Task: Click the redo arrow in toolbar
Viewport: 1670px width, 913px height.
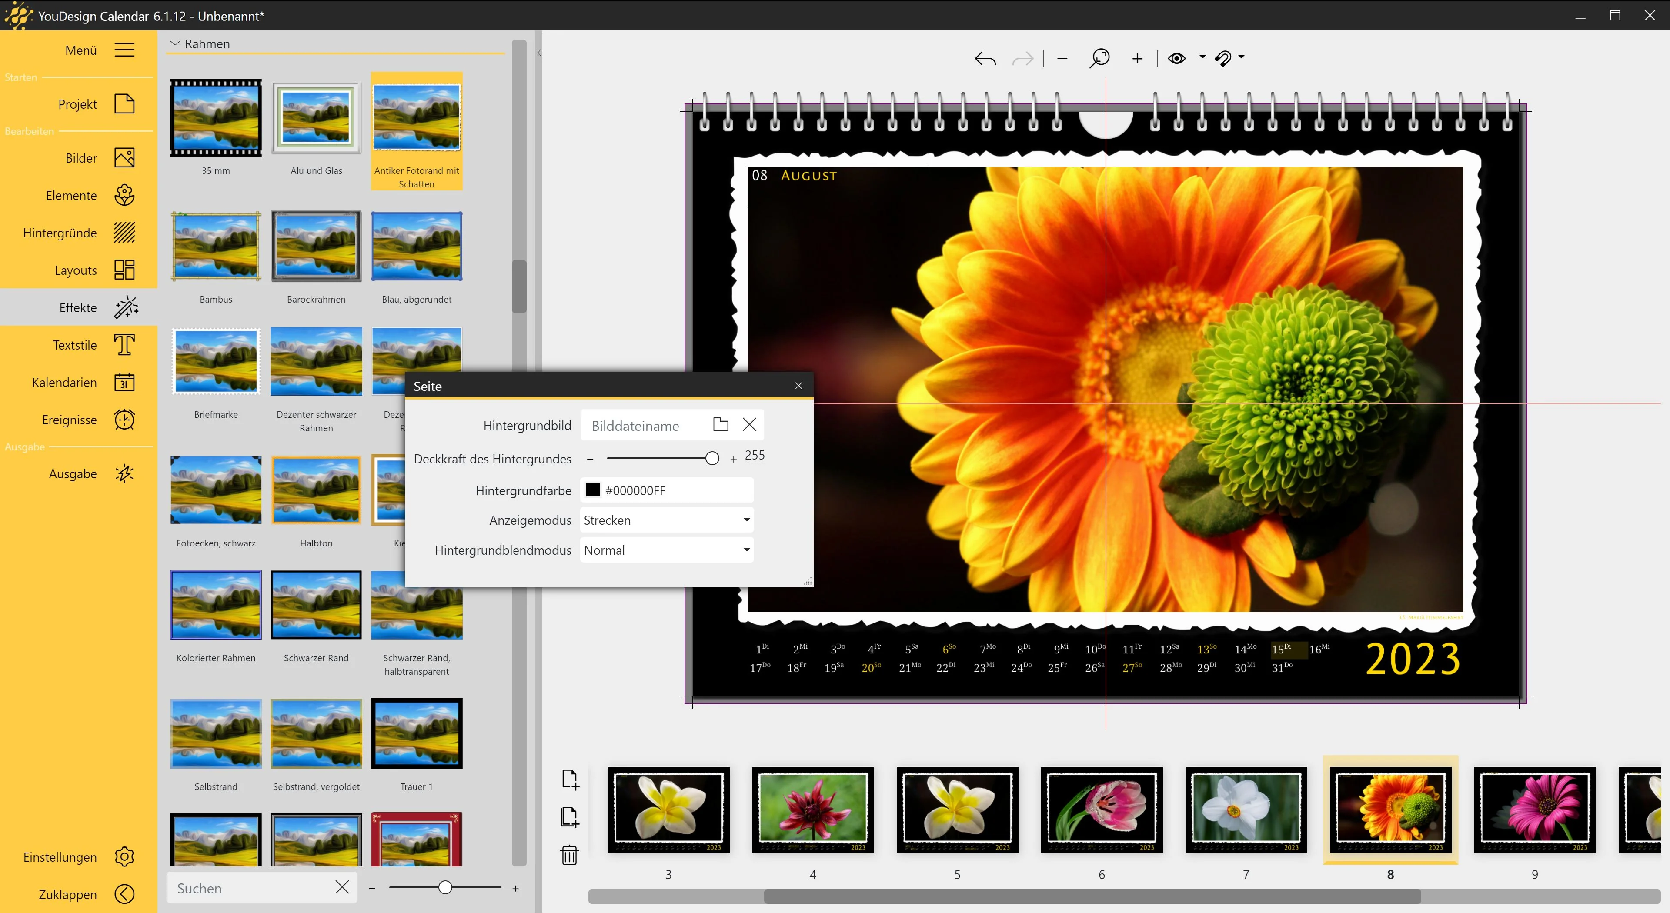Action: (1022, 59)
